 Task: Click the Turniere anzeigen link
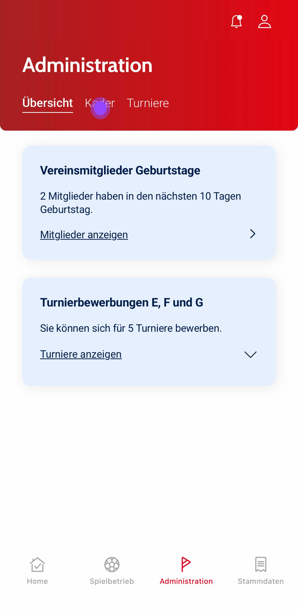[x=81, y=354]
